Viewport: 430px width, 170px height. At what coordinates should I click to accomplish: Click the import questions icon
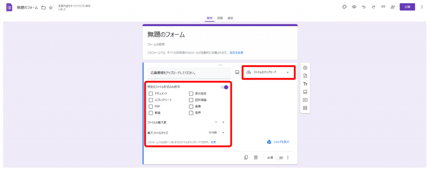[305, 76]
